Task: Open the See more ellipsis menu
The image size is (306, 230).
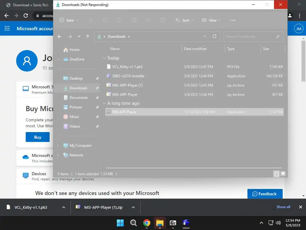Action: (232, 20)
